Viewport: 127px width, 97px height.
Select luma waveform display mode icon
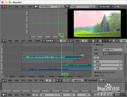(104, 41)
